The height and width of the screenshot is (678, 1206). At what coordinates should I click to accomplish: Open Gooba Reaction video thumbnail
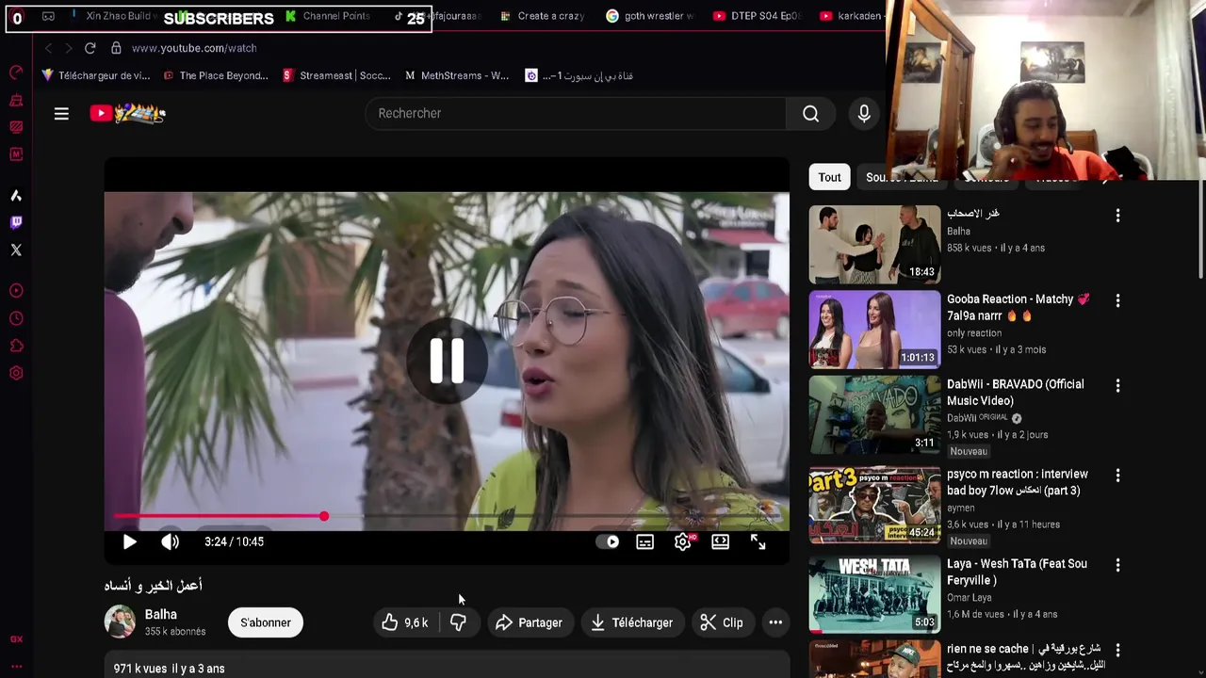[874, 330]
